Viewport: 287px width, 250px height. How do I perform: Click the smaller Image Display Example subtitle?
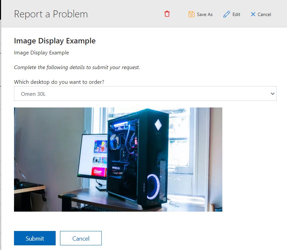41,53
